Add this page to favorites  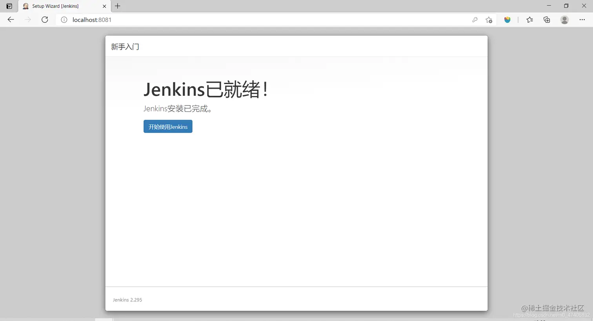pyautogui.click(x=489, y=20)
